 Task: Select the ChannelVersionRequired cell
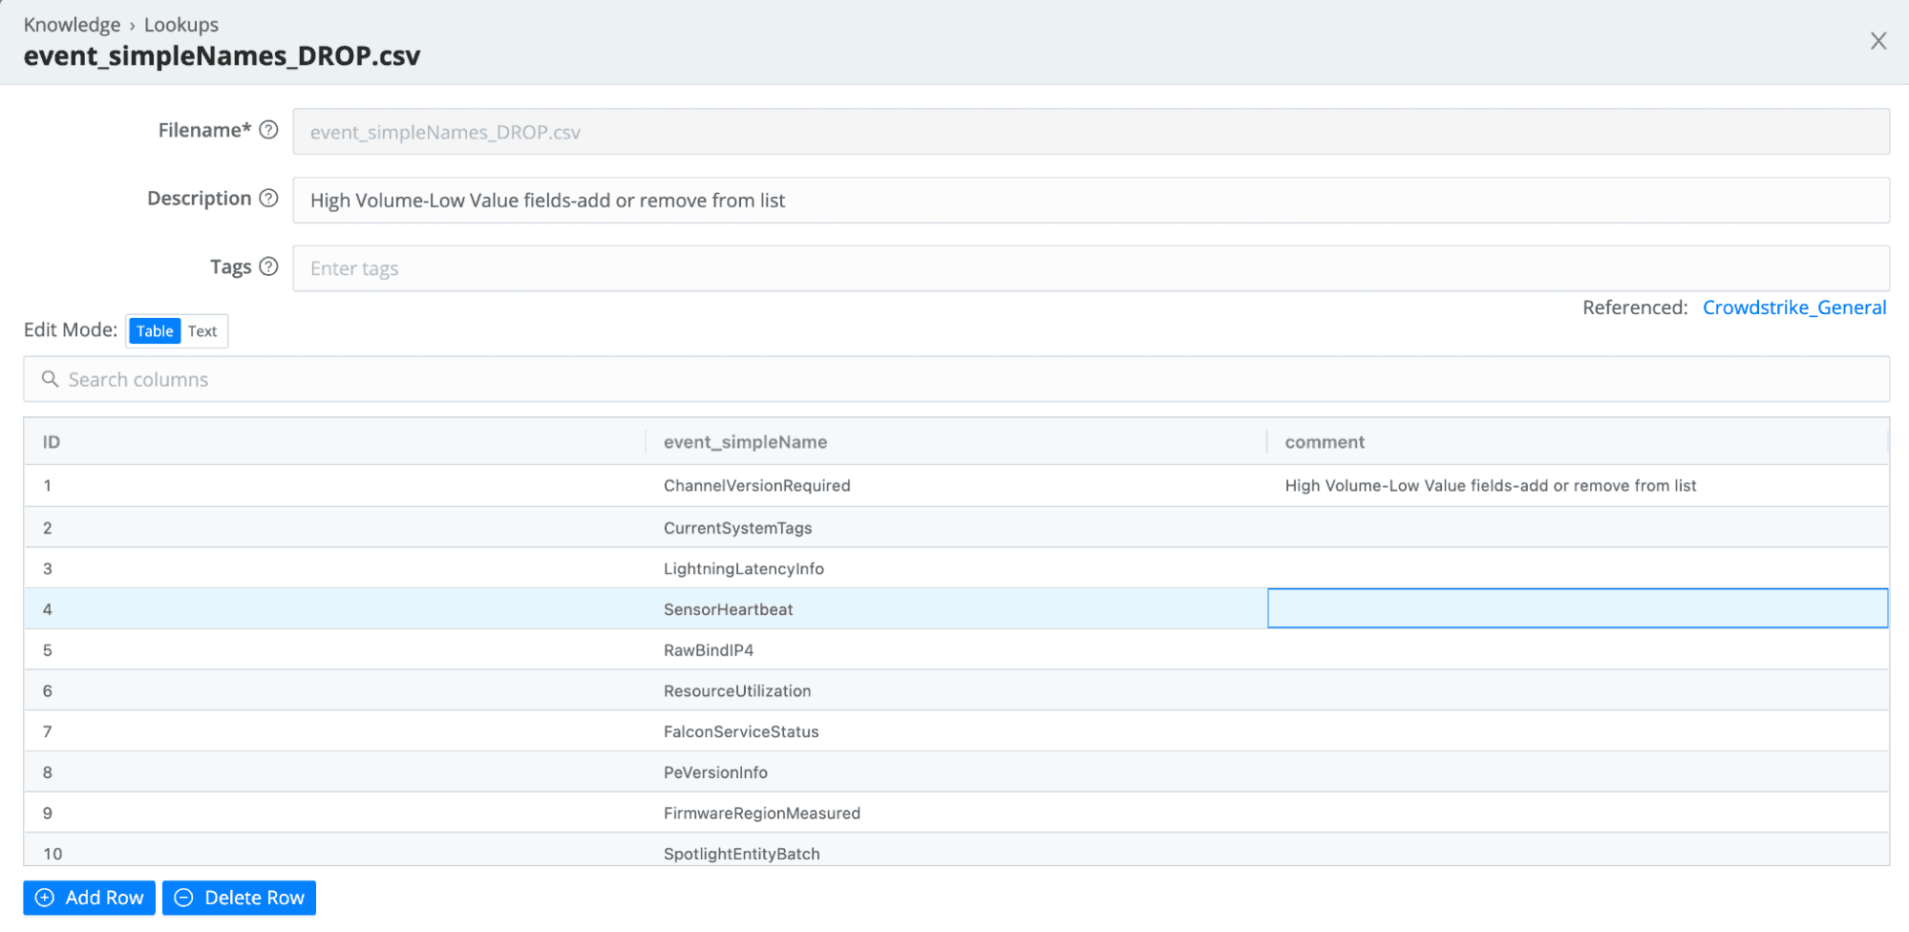click(x=756, y=486)
